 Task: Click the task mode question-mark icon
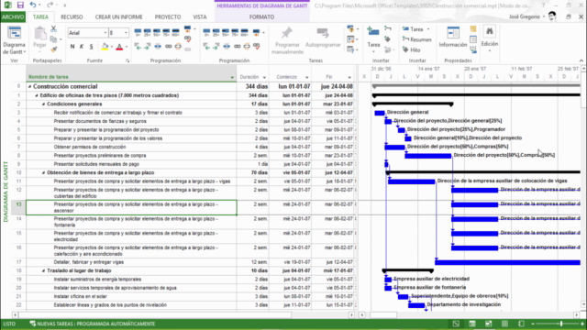[350, 49]
